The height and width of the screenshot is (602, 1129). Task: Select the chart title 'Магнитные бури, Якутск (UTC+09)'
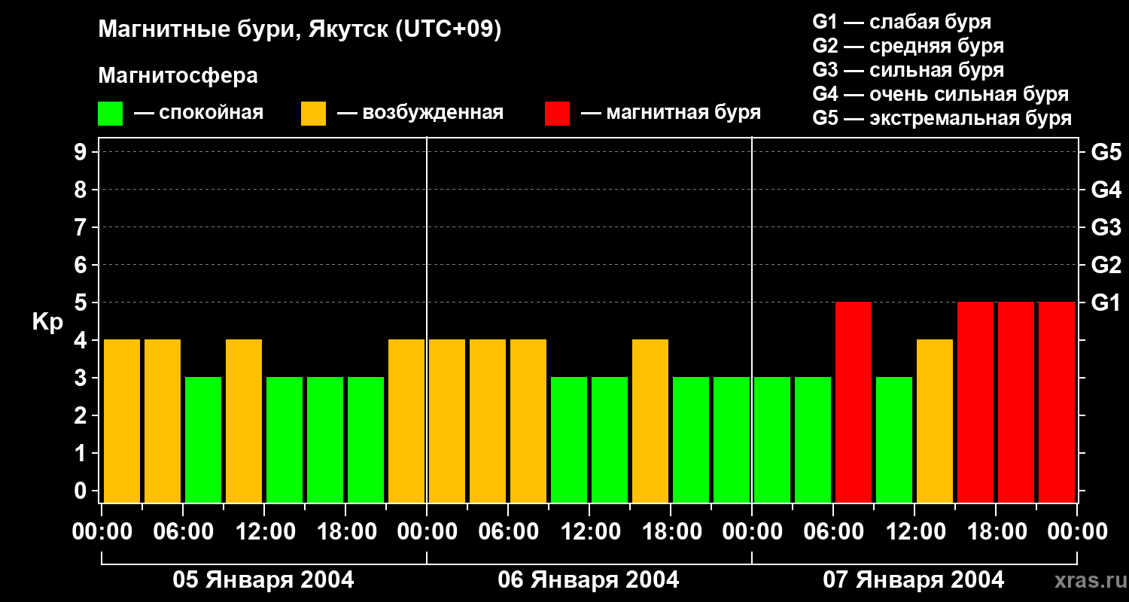(300, 30)
